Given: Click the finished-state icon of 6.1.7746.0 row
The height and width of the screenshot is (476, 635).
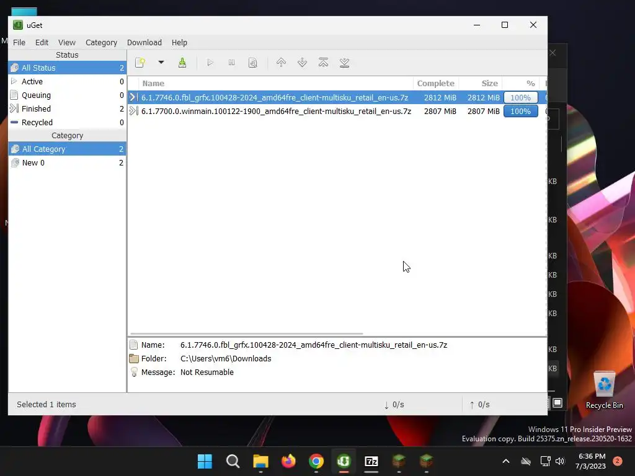Looking at the screenshot, I should [x=133, y=97].
